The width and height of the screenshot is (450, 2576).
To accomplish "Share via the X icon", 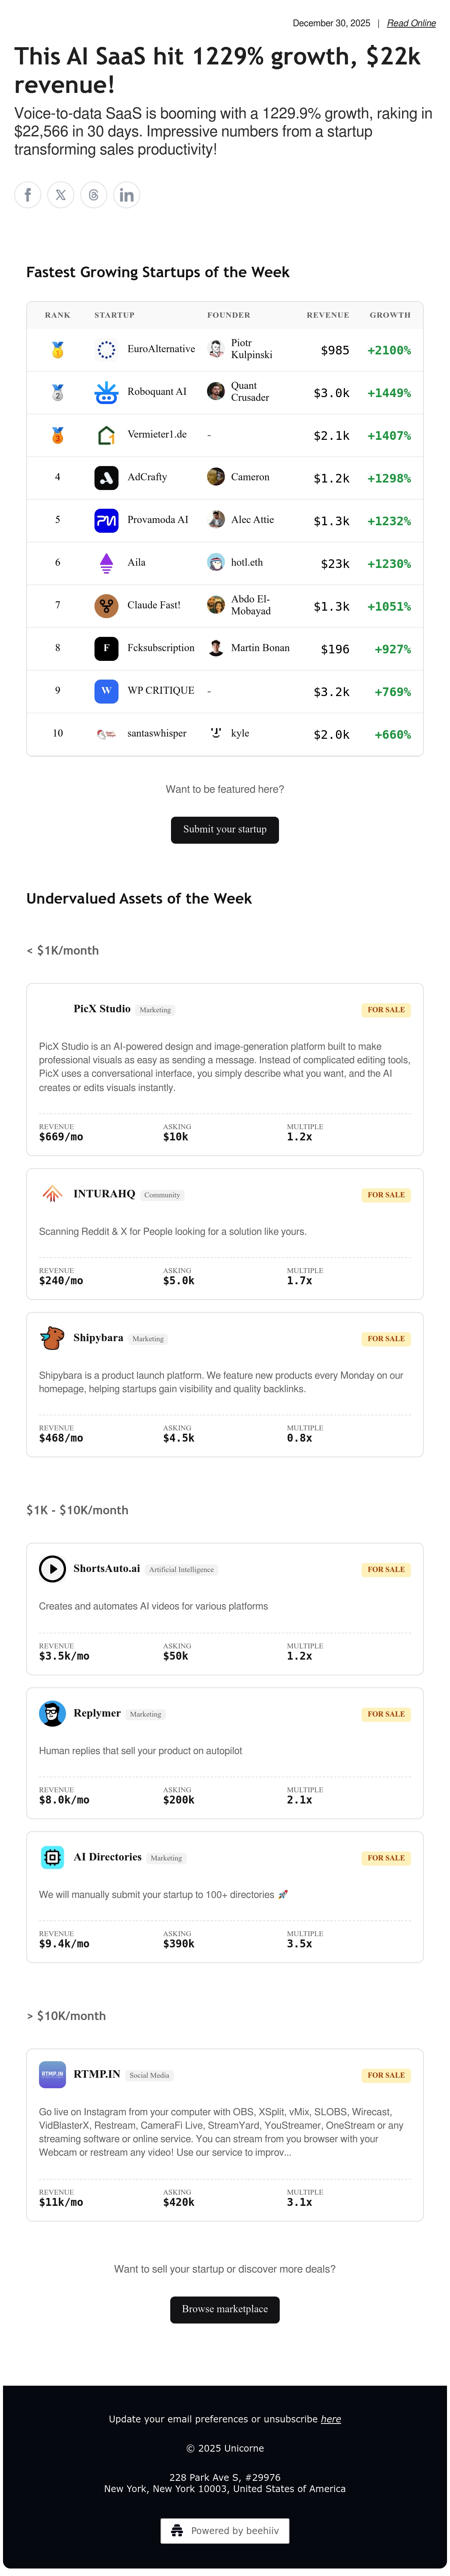I will tap(61, 195).
